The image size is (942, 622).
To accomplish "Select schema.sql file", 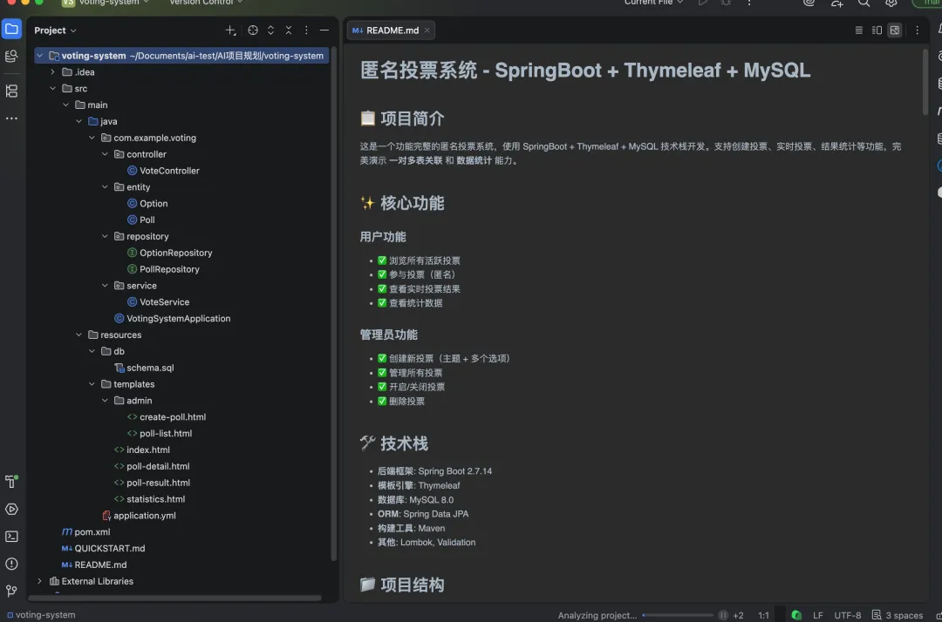I will 144,368.
